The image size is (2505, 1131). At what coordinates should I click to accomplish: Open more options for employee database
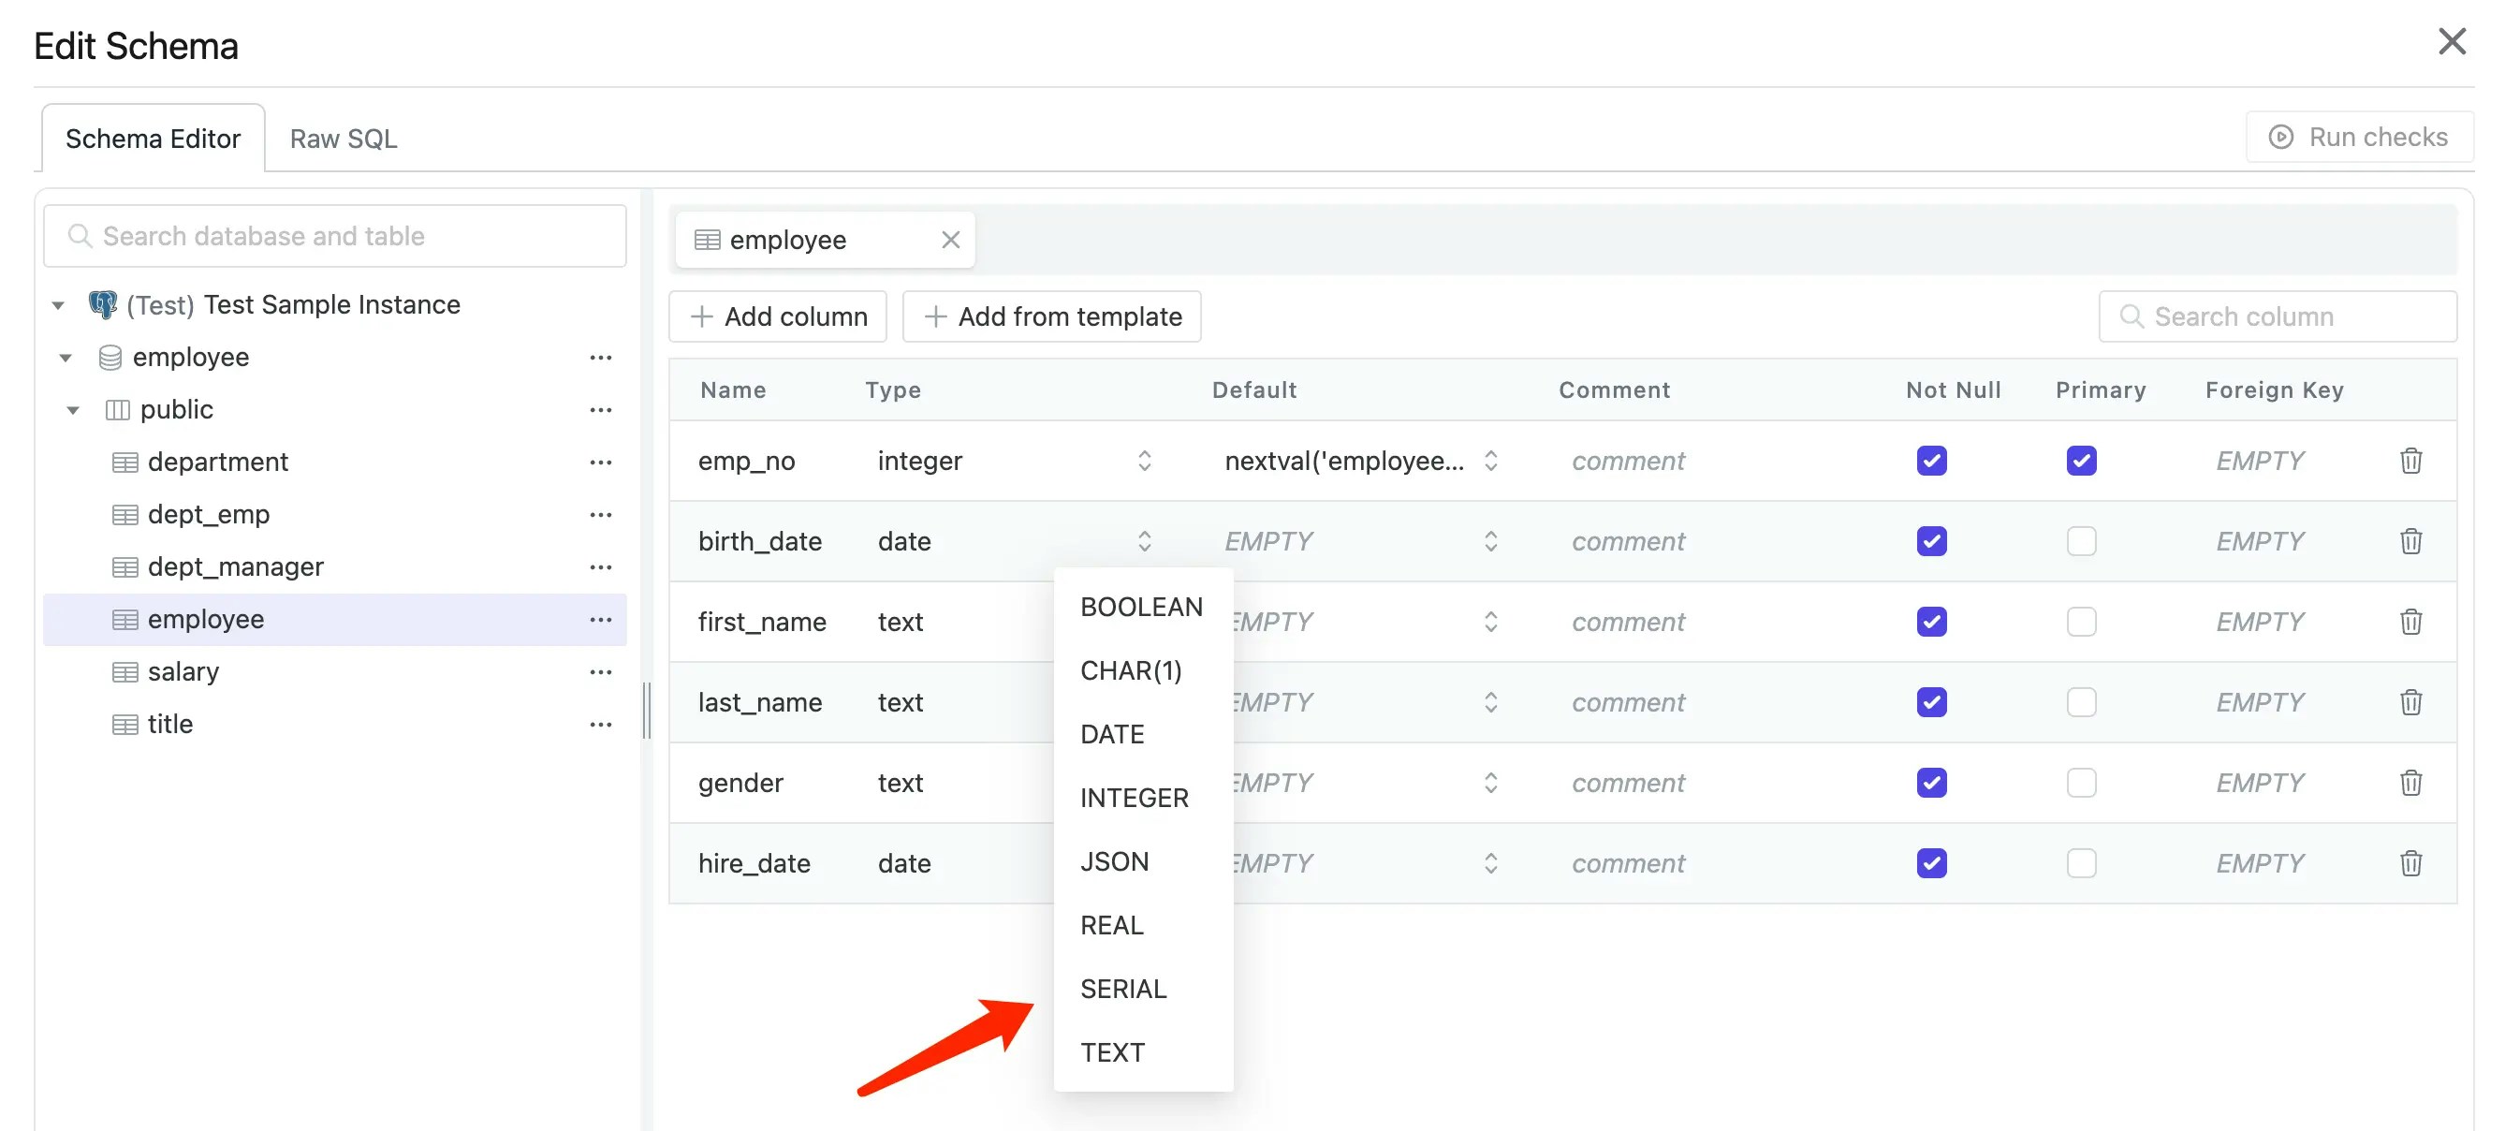click(601, 358)
